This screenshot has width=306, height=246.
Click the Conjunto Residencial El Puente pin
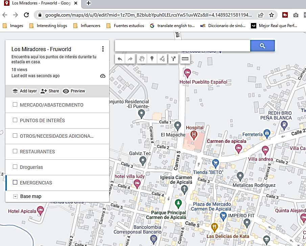(x=141, y=114)
